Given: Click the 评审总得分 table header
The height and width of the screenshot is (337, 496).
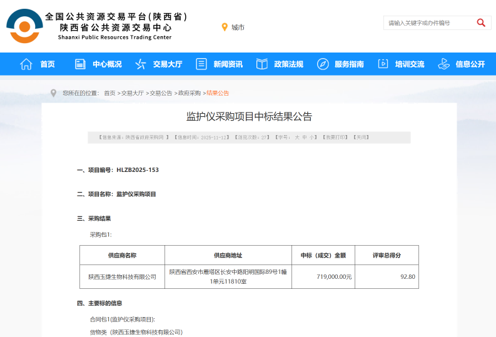Looking at the screenshot, I should coord(387,256).
